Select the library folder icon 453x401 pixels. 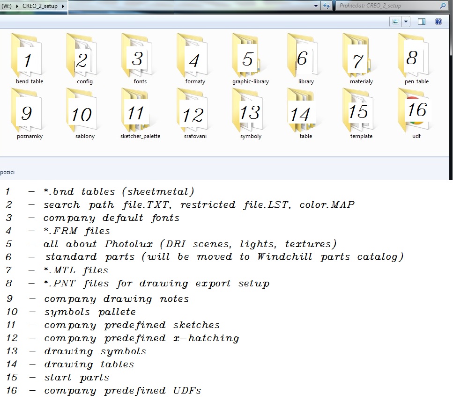point(304,55)
